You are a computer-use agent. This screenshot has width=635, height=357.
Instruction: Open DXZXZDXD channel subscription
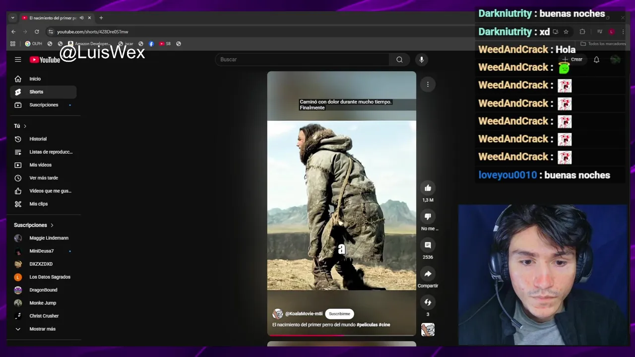(x=43, y=264)
